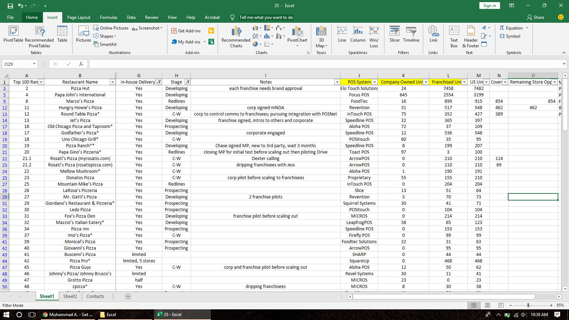Toggle Normal view in the status bar
Image resolution: width=569 pixels, height=320 pixels.
[474, 305]
